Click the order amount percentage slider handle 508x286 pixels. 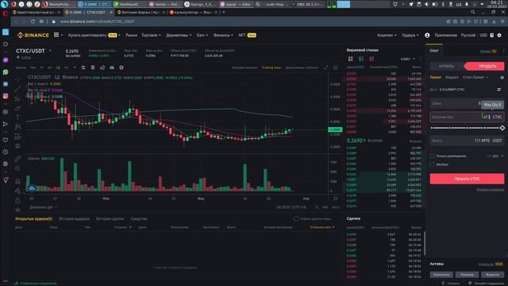click(502, 128)
